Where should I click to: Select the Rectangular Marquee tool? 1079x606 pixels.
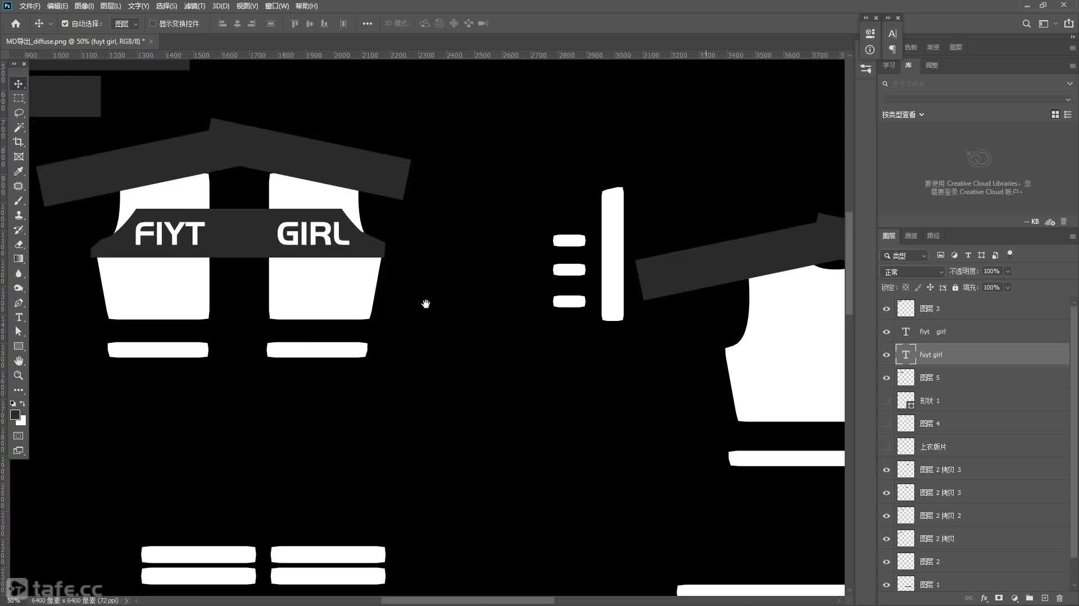19,98
